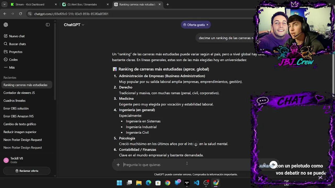The height and width of the screenshot is (188, 335).
Task: Open Task View in taskbar
Action: pos(129,183)
